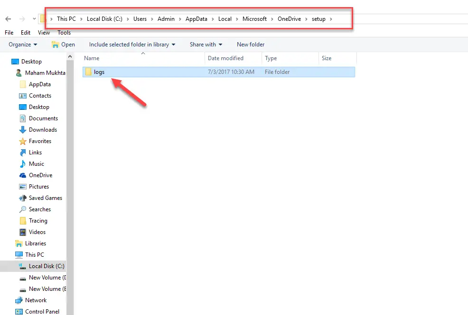Click the Desktop icon under user folder
The height and width of the screenshot is (315, 468).
tap(23, 107)
